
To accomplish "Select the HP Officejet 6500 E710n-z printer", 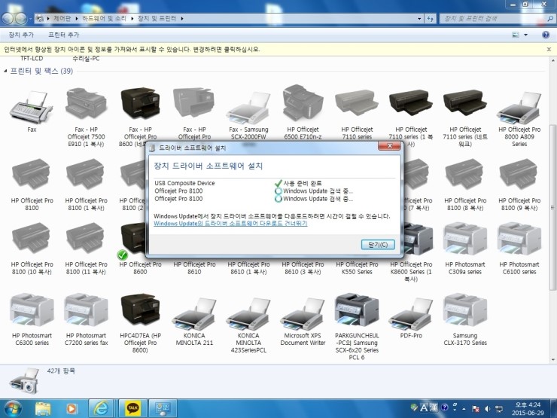I will click(x=302, y=105).
